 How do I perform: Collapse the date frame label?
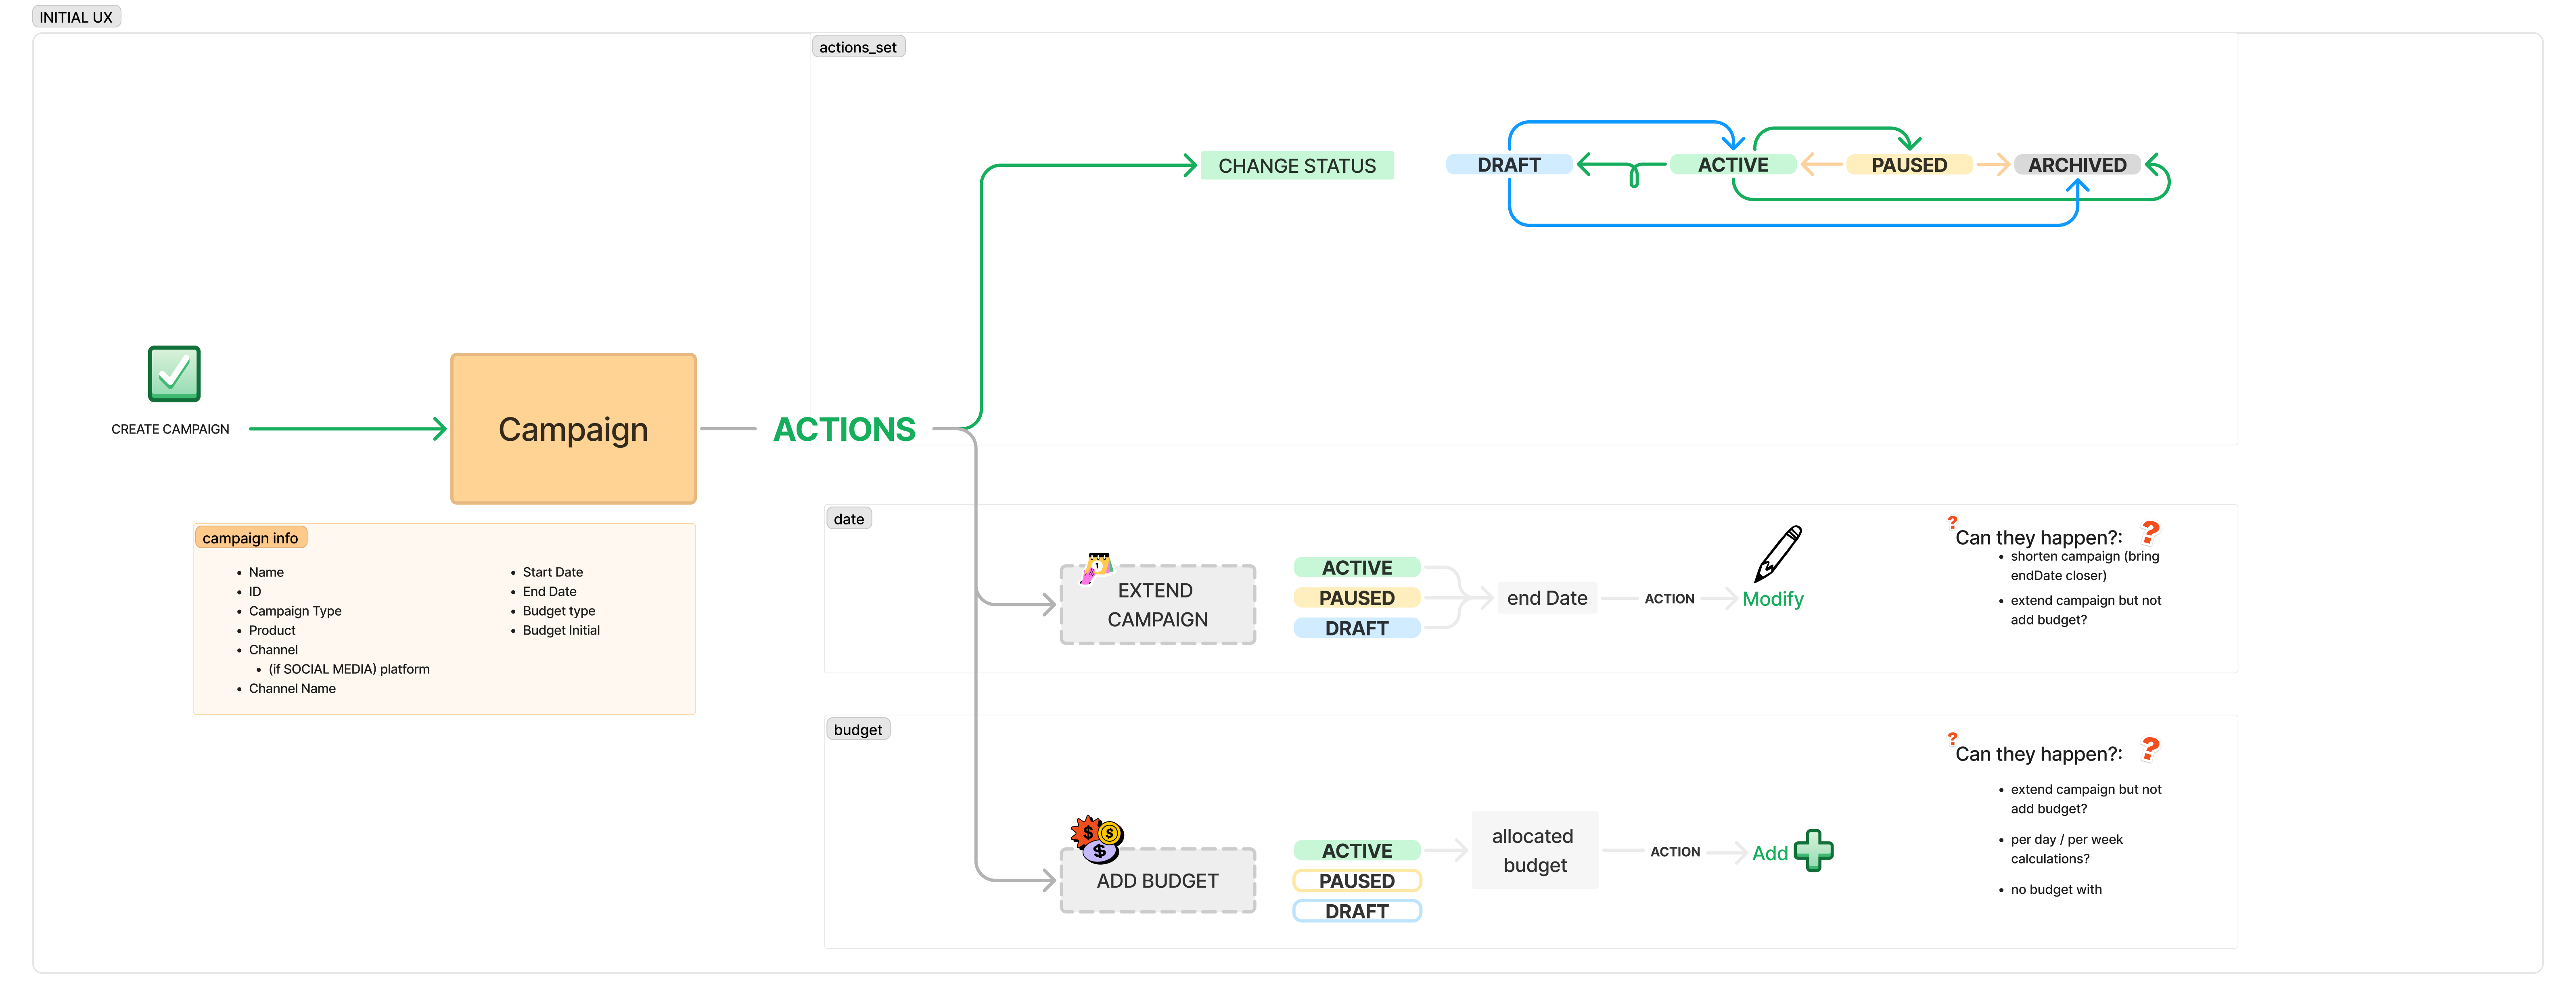848,518
